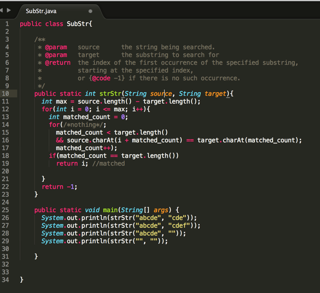Click 'System' on line 28

(x=52, y=233)
